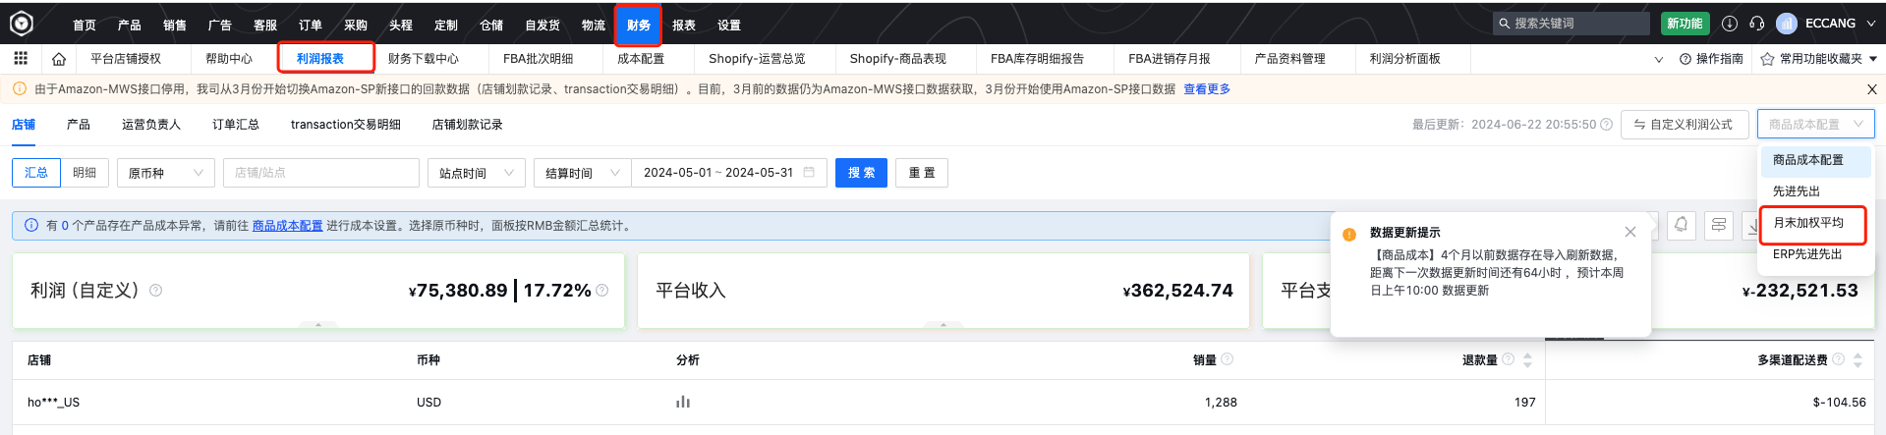
Task: Click the download icon in the top bar
Action: [x=1730, y=24]
